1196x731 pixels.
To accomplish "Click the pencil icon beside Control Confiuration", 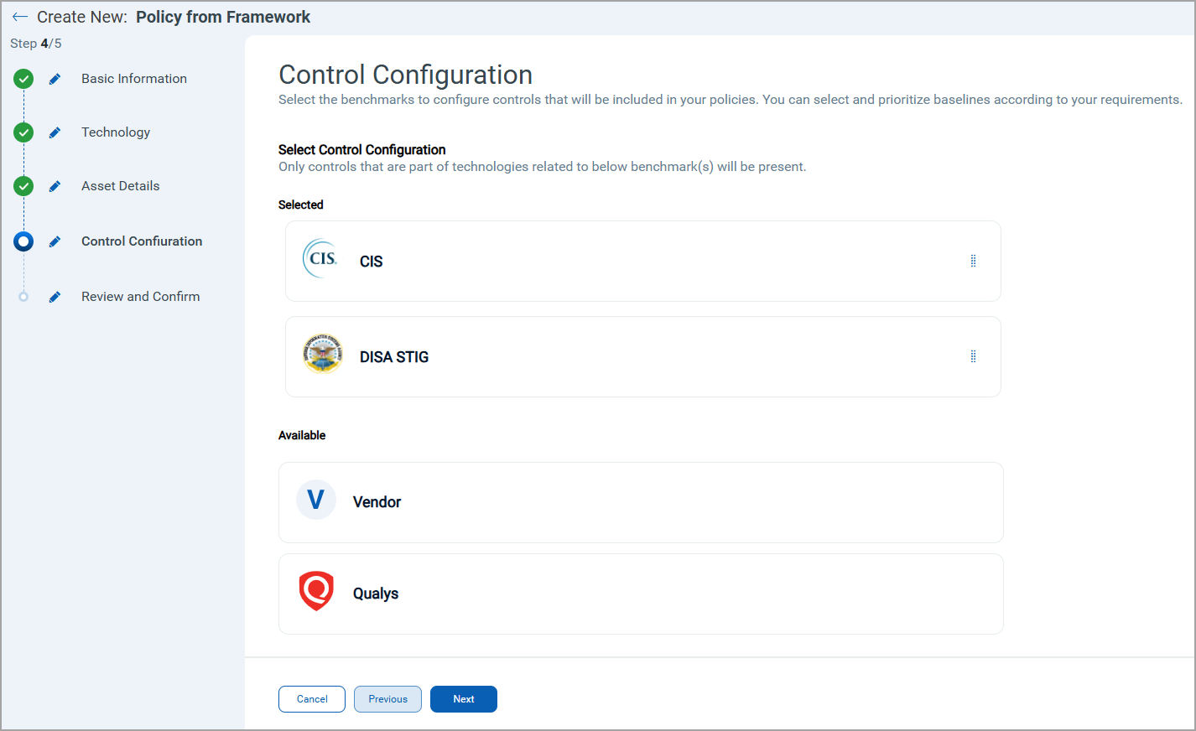I will click(55, 241).
